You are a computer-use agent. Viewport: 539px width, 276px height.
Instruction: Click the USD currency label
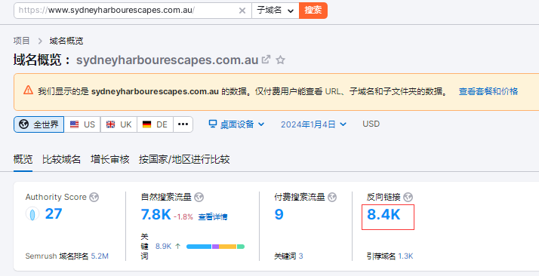tap(371, 124)
